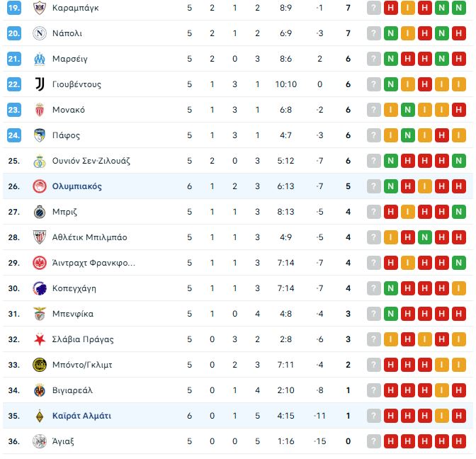This screenshot has width=476, height=459.
Task: Click the gray question mark in Ajax's row
Action: pos(373,441)
